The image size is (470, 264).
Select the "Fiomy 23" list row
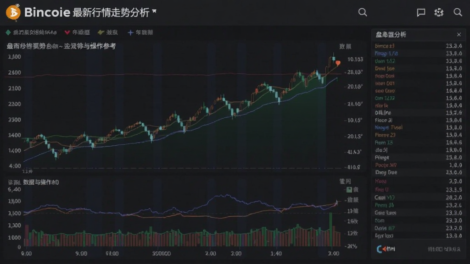(418, 135)
